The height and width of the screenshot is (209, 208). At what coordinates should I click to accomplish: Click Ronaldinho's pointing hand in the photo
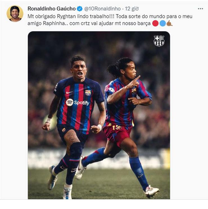(134, 83)
